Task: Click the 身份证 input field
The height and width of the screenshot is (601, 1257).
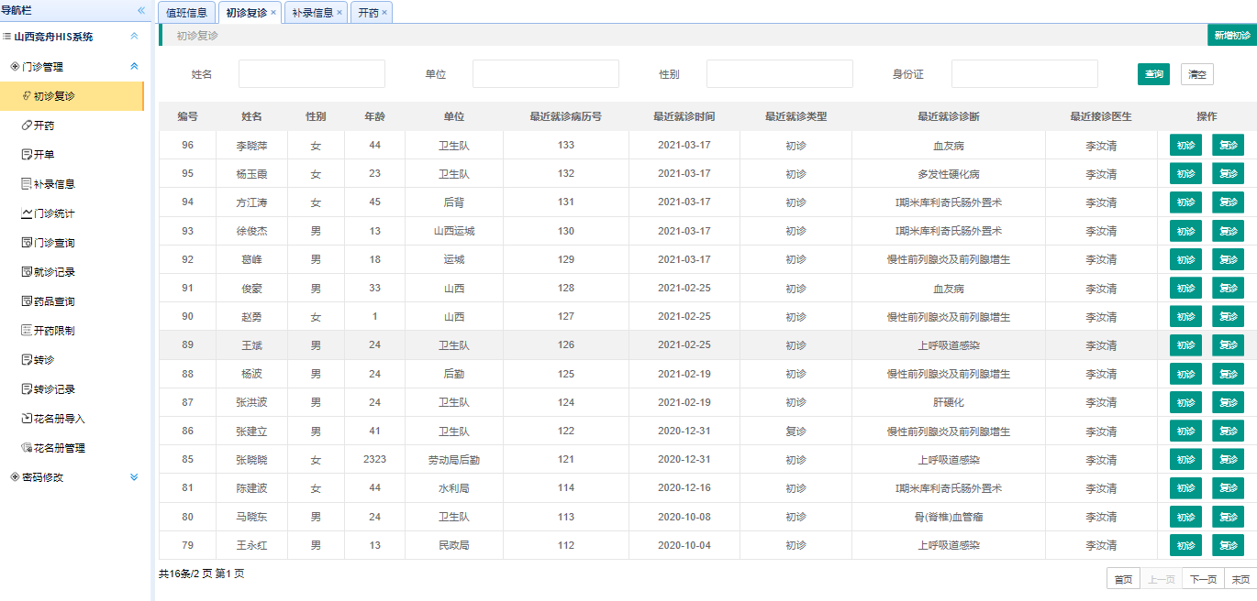Action: [1024, 74]
